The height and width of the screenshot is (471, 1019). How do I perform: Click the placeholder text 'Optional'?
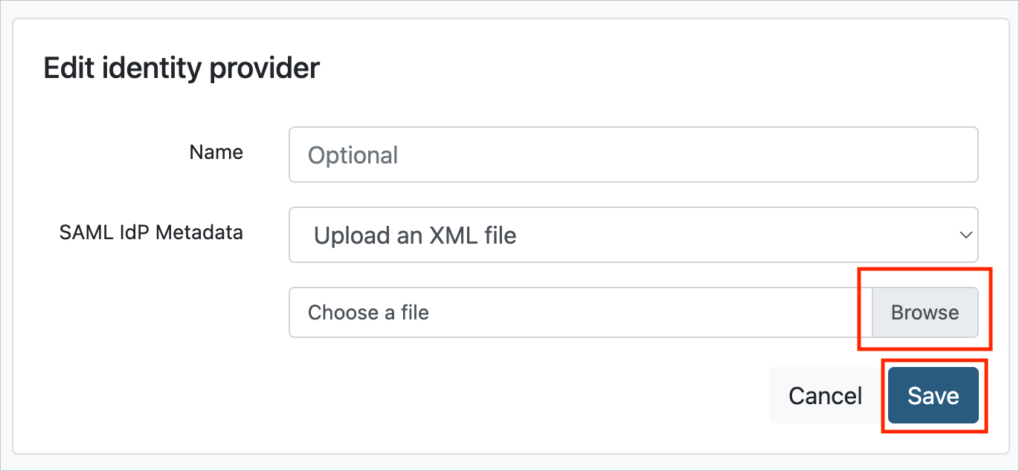353,155
